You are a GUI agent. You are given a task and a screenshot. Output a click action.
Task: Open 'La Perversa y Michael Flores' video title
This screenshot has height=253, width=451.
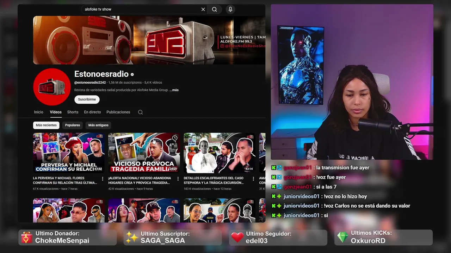coord(65,181)
